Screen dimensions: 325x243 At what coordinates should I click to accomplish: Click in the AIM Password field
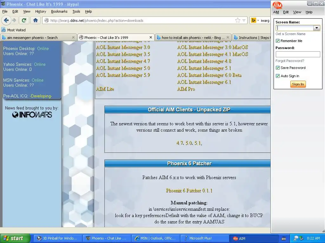tap(298, 54)
